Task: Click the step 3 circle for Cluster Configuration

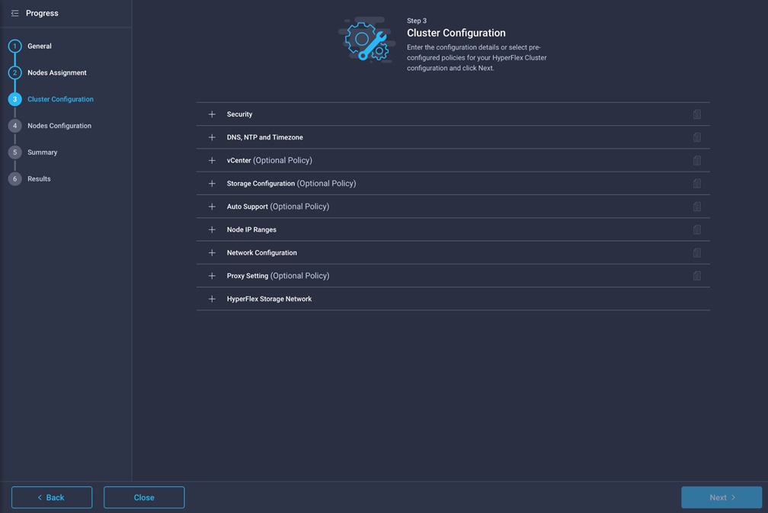Action: 14,99
